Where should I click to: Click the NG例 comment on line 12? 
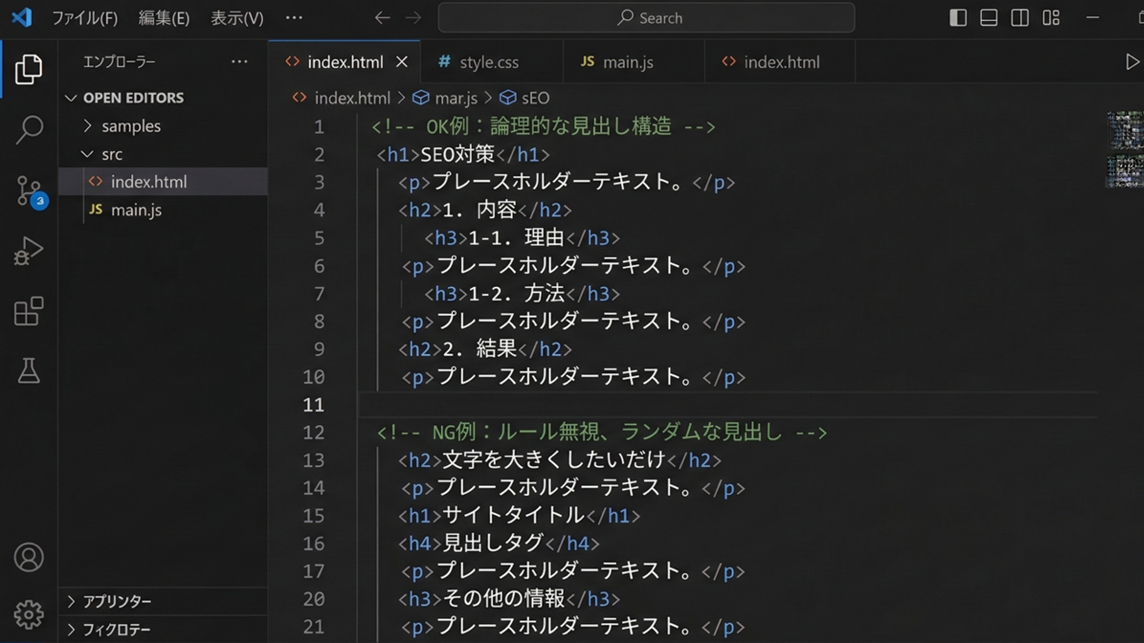point(602,432)
